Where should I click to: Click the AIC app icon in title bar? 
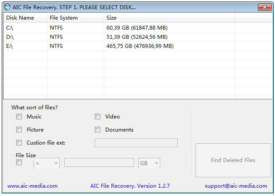7,7
